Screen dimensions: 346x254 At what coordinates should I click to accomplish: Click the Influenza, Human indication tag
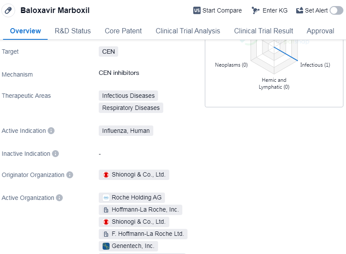coord(126,131)
